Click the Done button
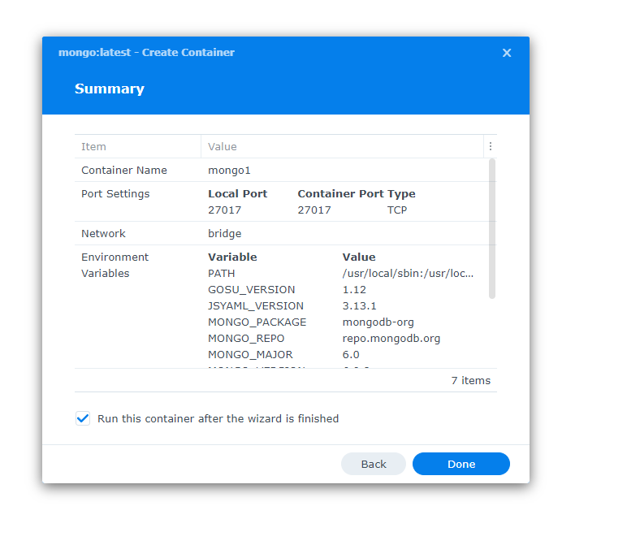Image resolution: width=627 pixels, height=558 pixels. click(461, 464)
